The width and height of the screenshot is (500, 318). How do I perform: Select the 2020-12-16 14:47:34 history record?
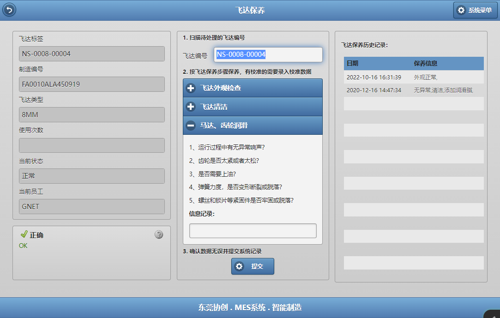click(374, 90)
